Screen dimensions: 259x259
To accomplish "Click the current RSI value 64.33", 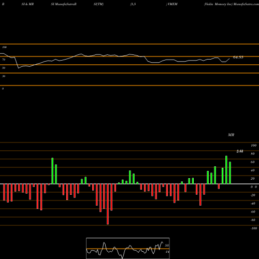I will (x=238, y=57).
